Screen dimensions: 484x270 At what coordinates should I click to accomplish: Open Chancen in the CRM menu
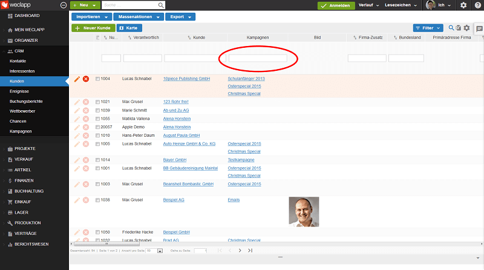tap(18, 122)
